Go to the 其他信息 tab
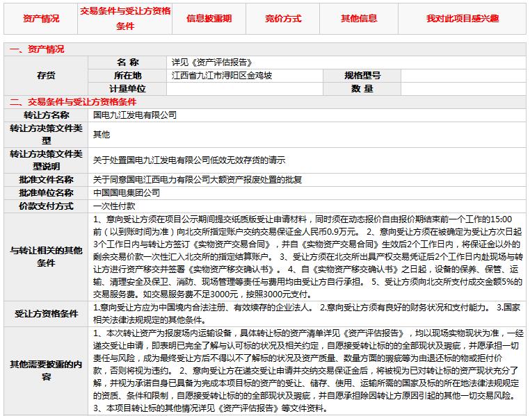Image resolution: width=530 pixels, height=416 pixels. coord(359,19)
